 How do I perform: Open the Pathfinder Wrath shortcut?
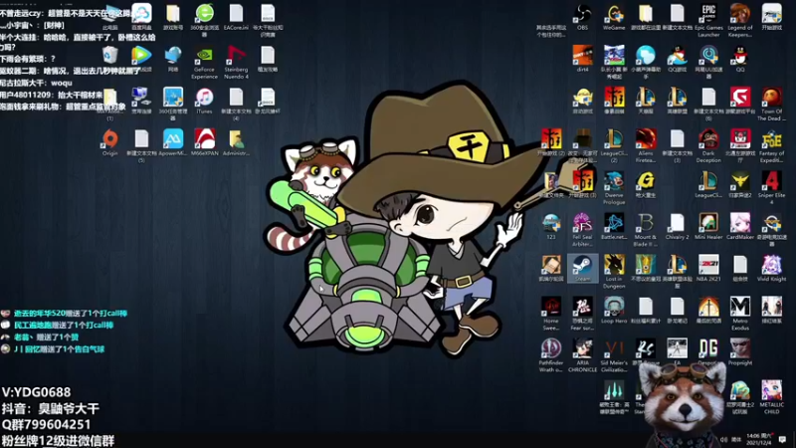tap(551, 355)
